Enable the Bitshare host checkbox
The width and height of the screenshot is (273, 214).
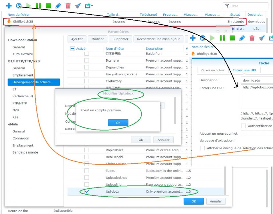(x=86, y=60)
